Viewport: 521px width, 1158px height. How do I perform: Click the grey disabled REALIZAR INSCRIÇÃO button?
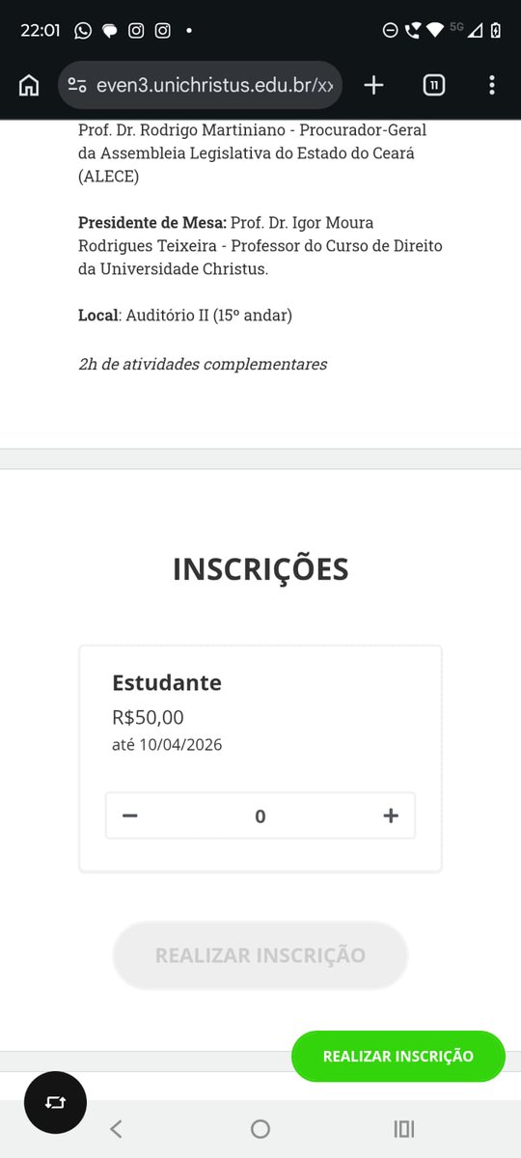coord(260,955)
